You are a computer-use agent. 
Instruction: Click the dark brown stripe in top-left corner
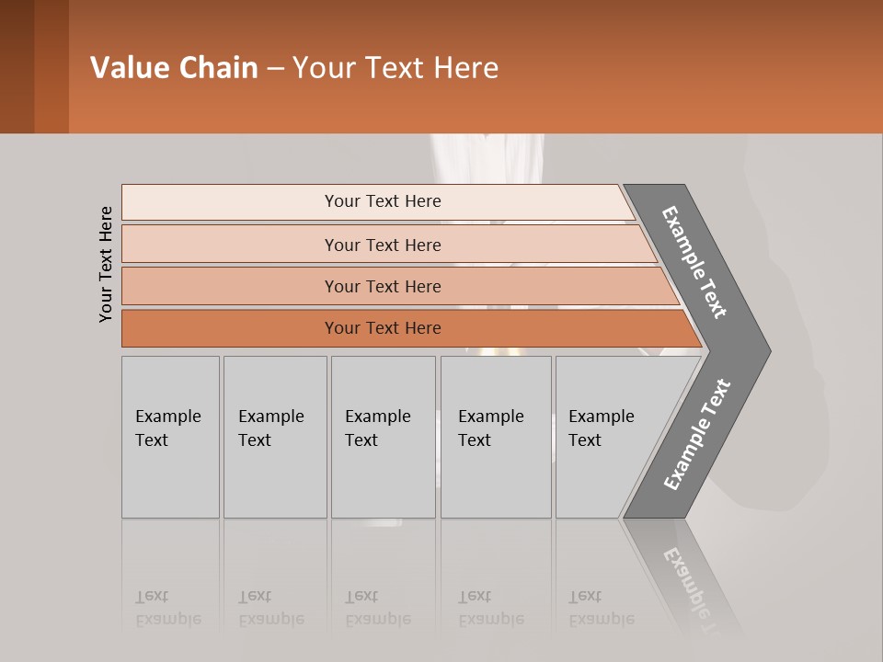click(17, 66)
